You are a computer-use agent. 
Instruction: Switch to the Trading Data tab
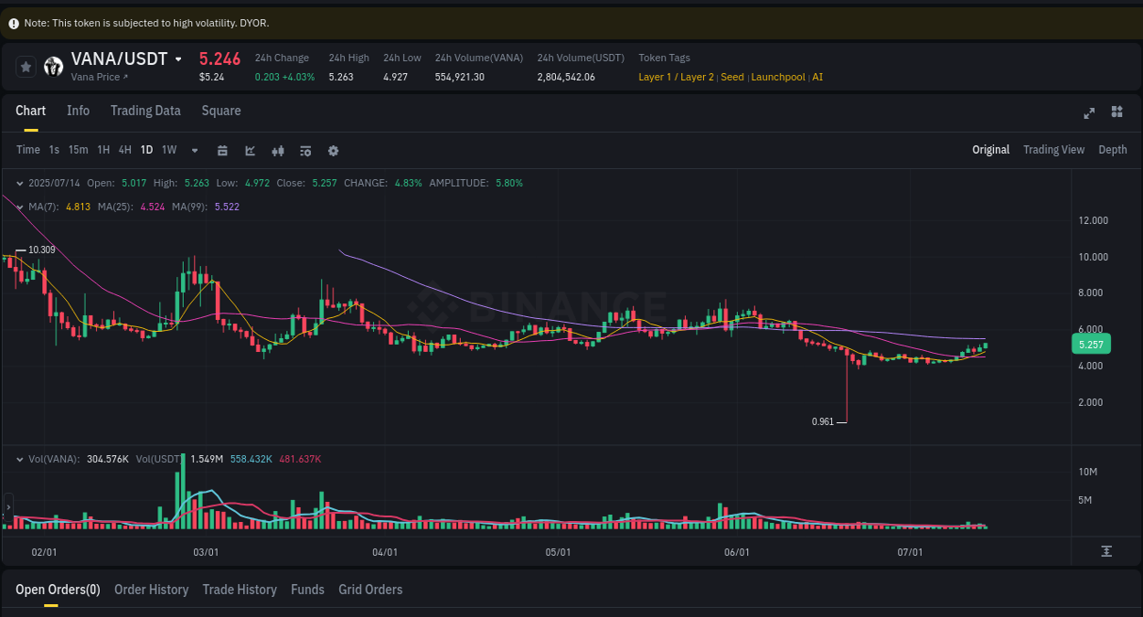tap(145, 111)
